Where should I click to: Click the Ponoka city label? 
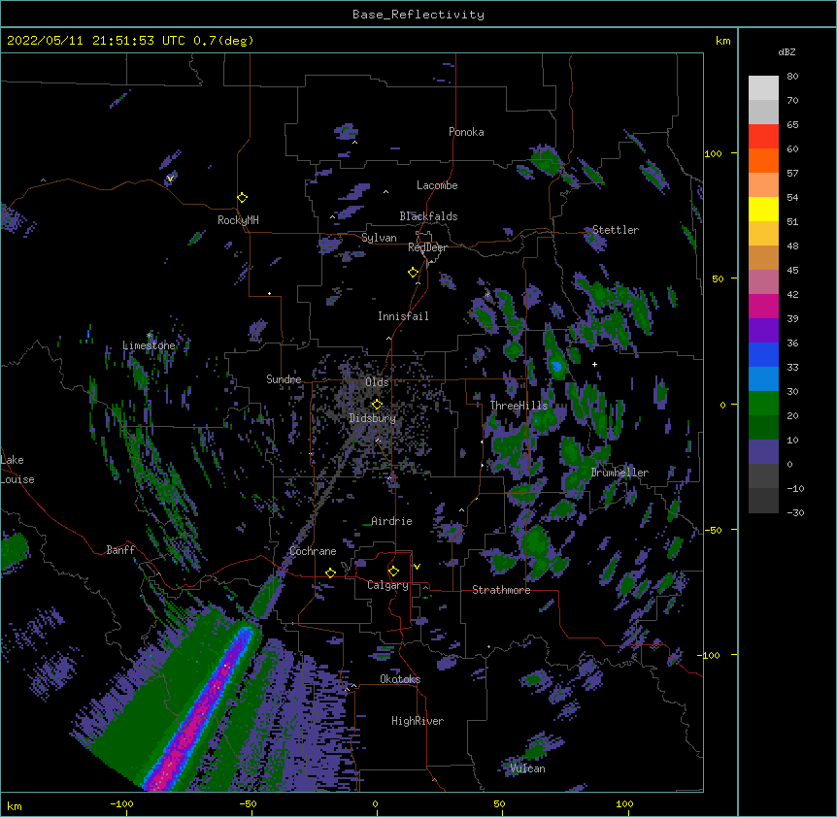pyautogui.click(x=466, y=132)
